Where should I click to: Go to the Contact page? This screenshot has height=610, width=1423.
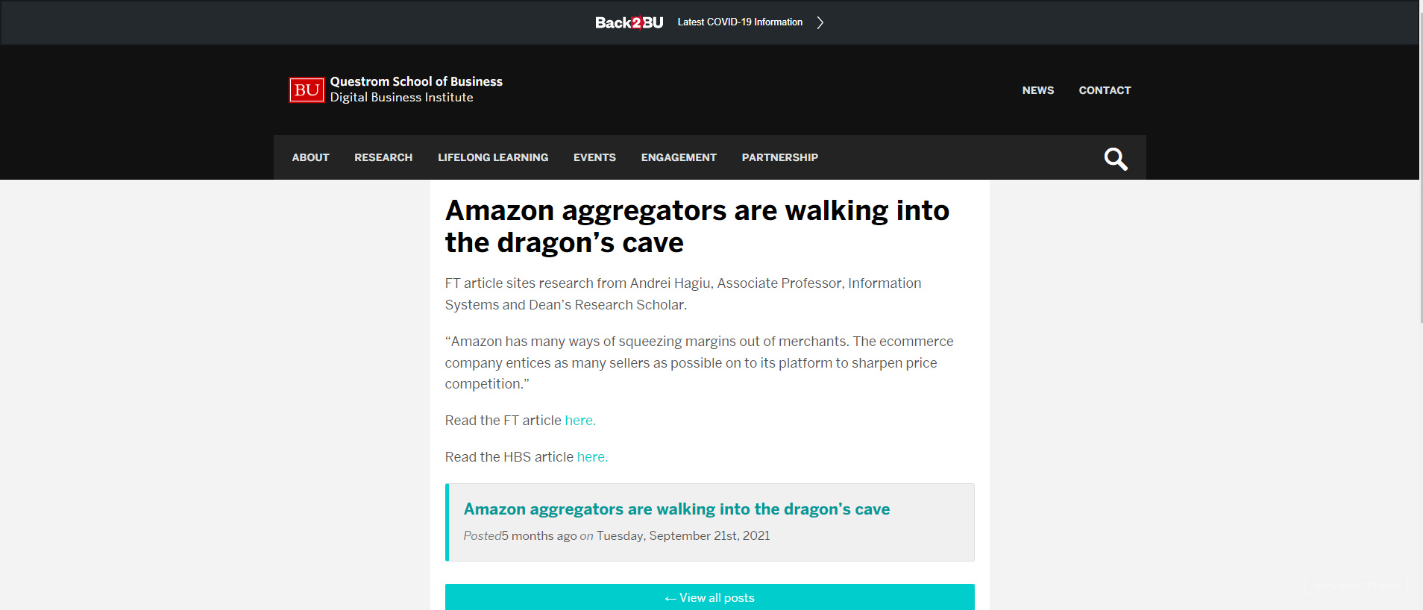(x=1105, y=90)
